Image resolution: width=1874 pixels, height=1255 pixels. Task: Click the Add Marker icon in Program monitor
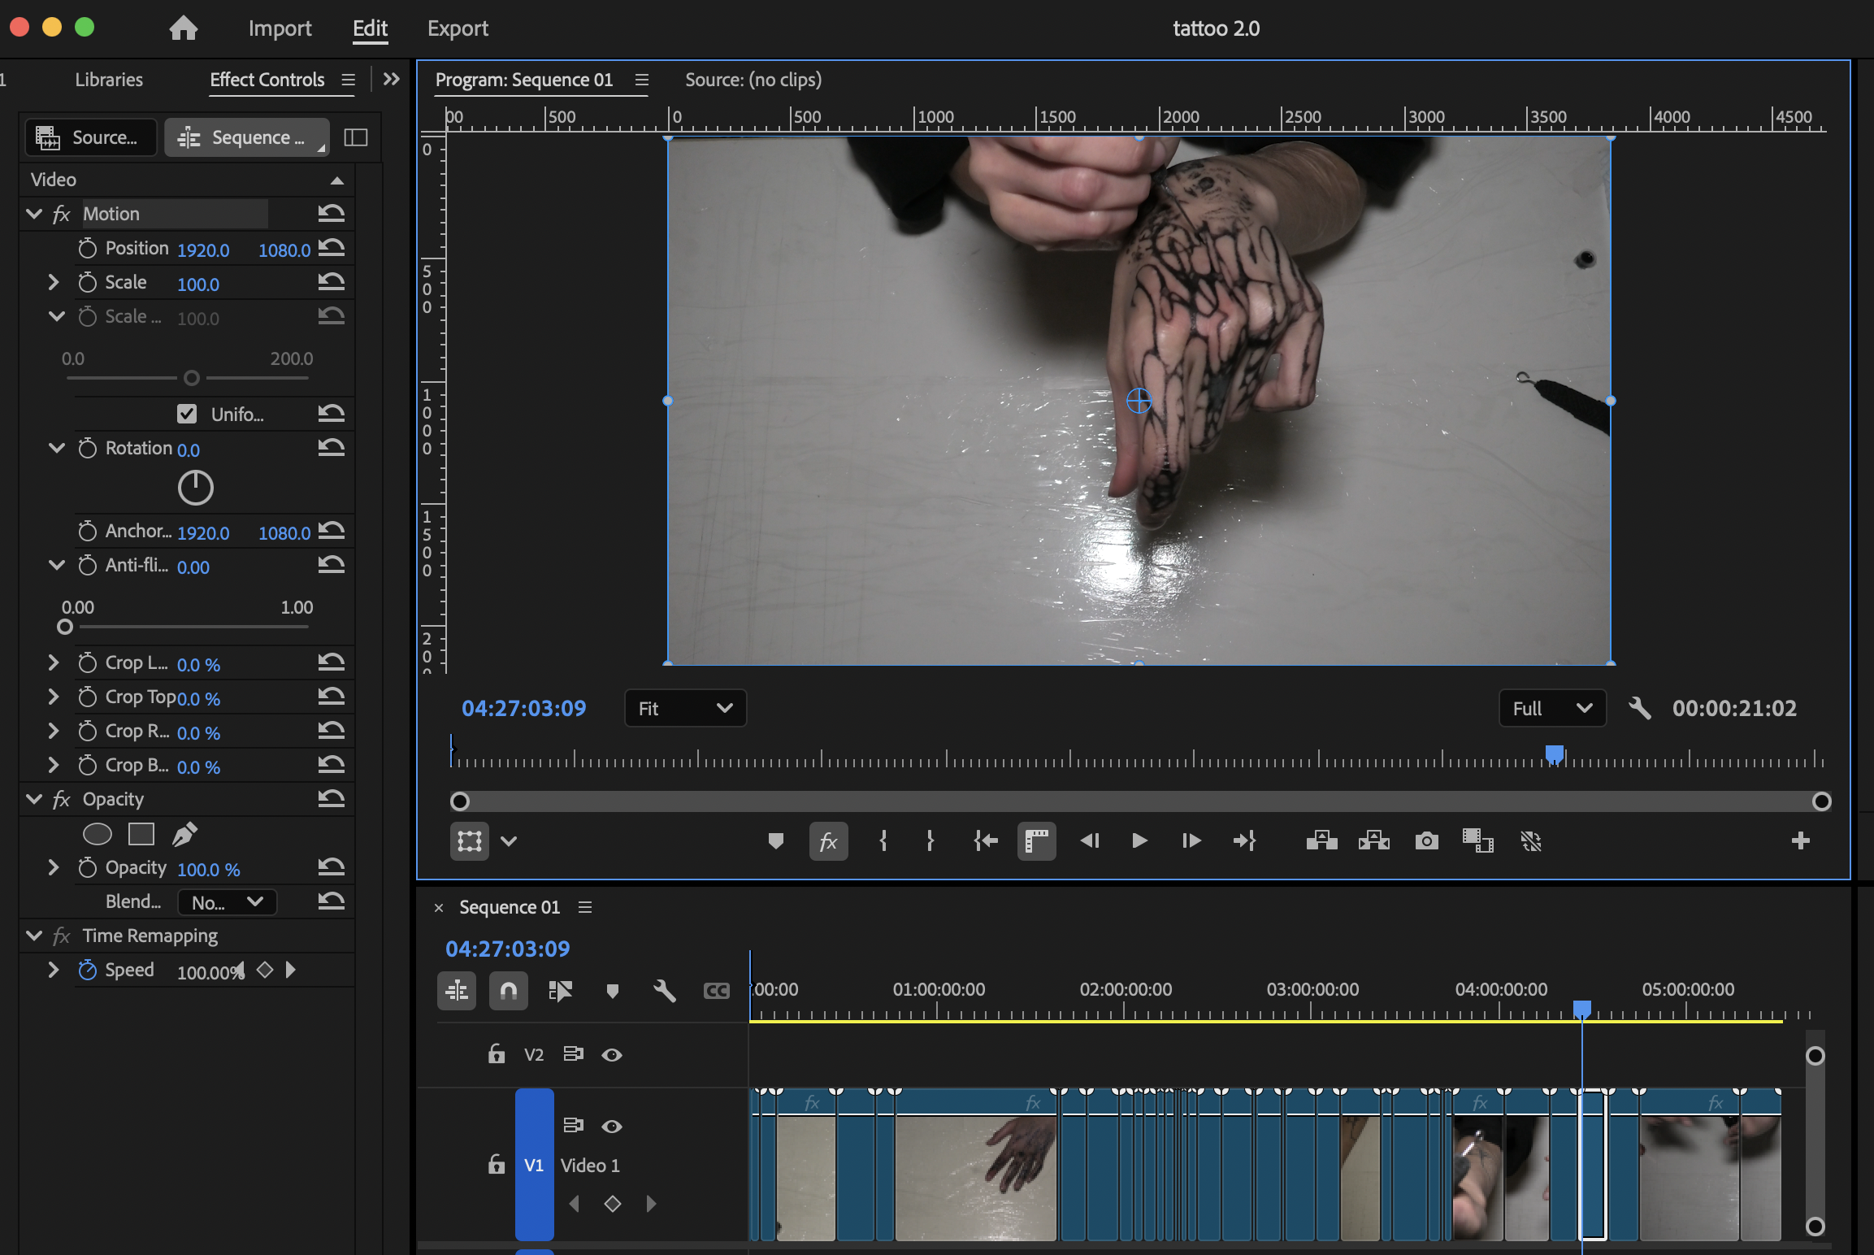click(x=775, y=840)
